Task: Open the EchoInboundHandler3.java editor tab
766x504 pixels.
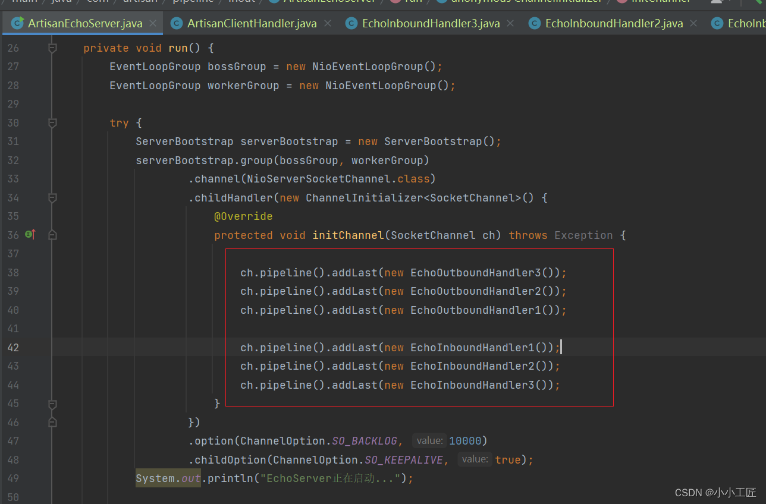Action: click(431, 24)
